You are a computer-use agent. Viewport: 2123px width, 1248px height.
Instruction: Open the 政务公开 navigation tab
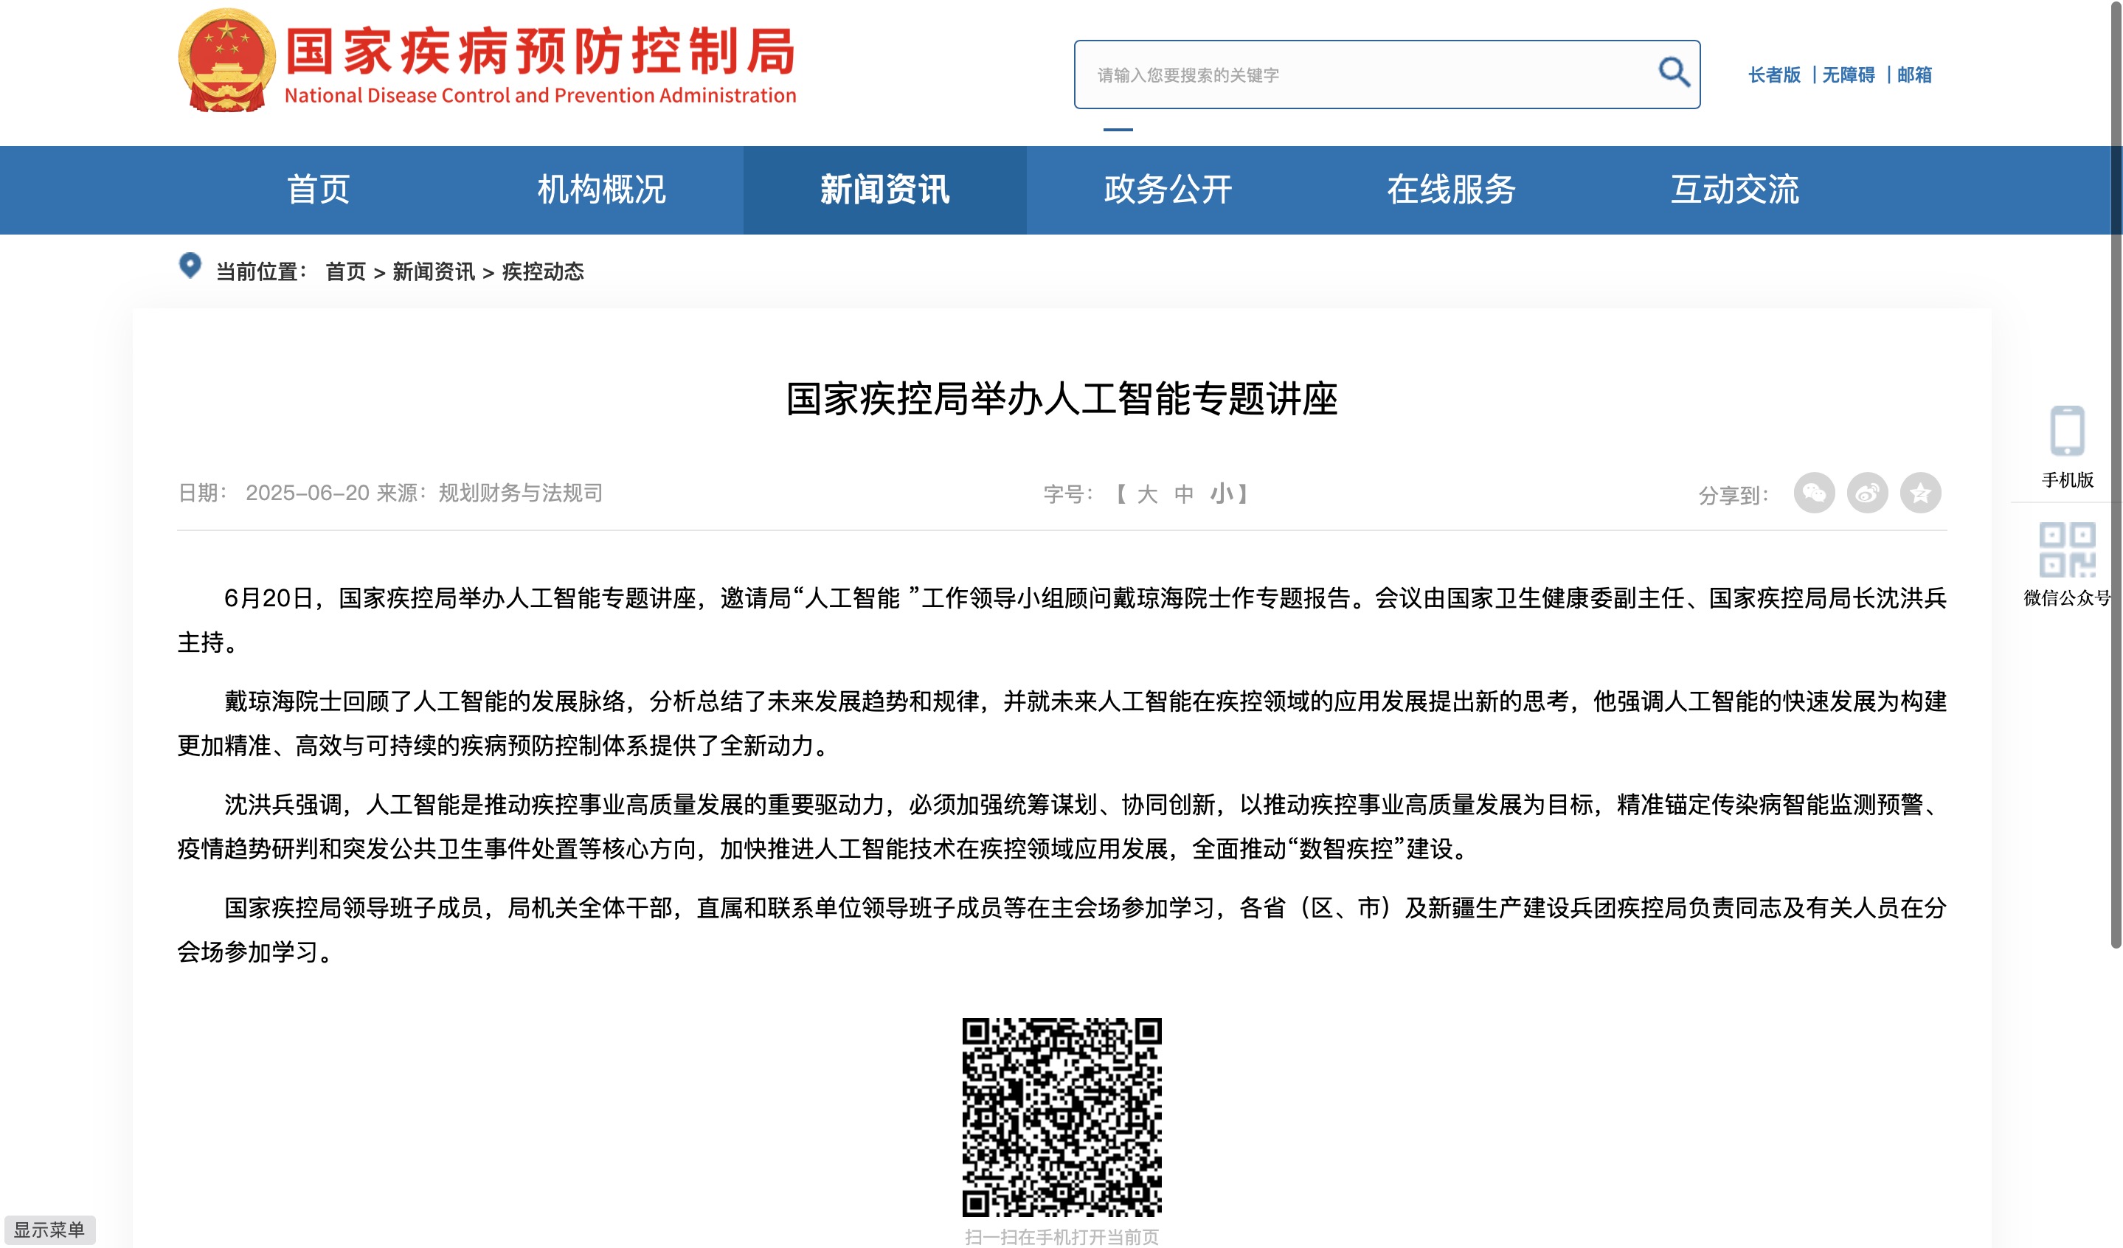pos(1168,190)
